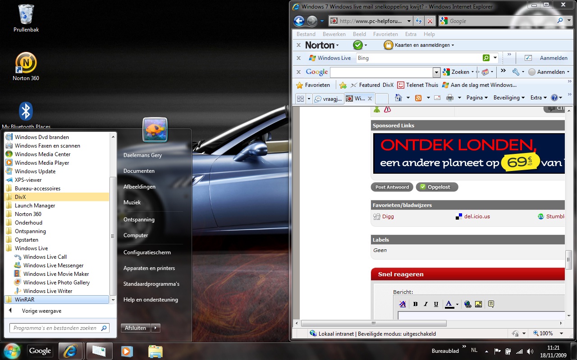Click the Bing search input field
Screen dimensions: 577x360
419,58
